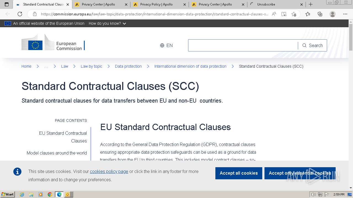Viewport: 353px width, 198px height.
Task: Click the browser address bar URL
Action: tap(154, 14)
